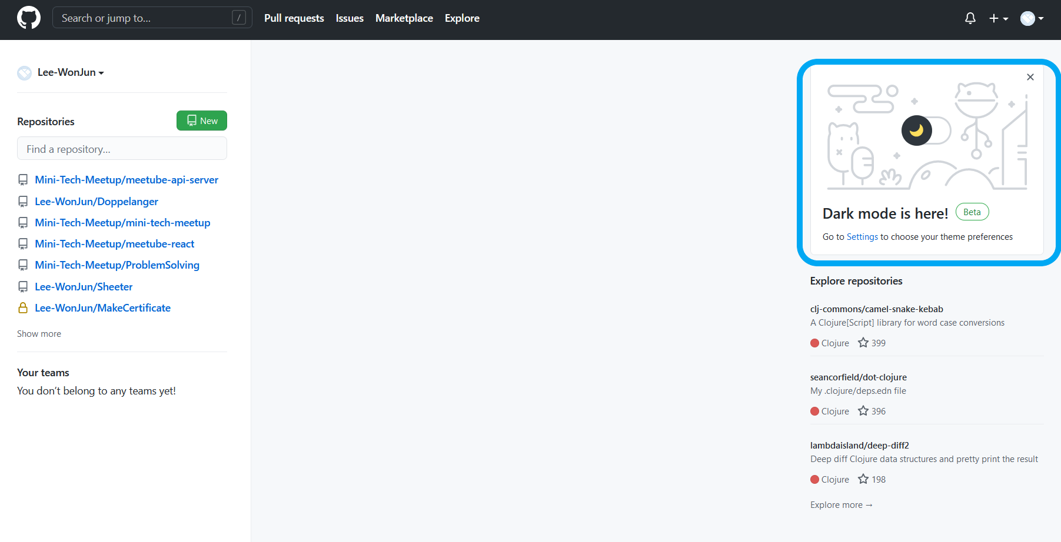The width and height of the screenshot is (1061, 542).
Task: Click the Lee-WonJun avatar in sidebar
Action: coord(25,73)
